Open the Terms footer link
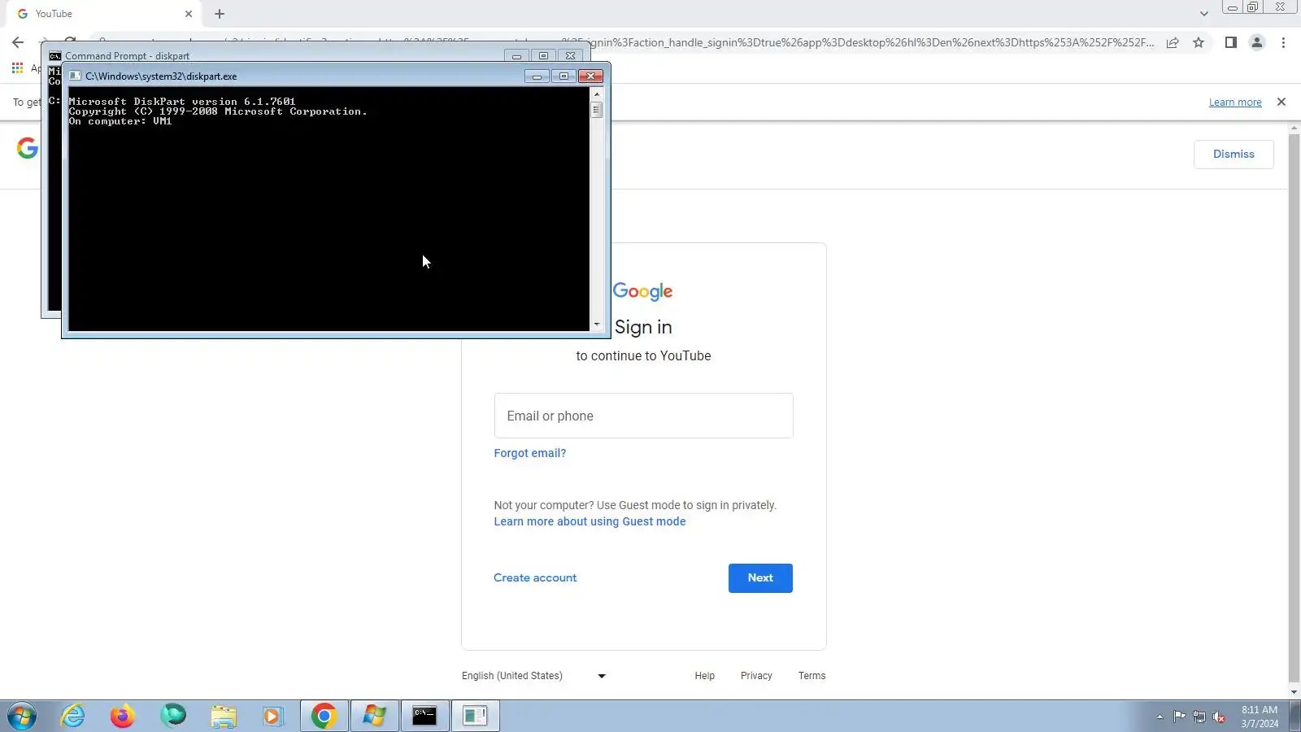The height and width of the screenshot is (732, 1301). point(811,676)
